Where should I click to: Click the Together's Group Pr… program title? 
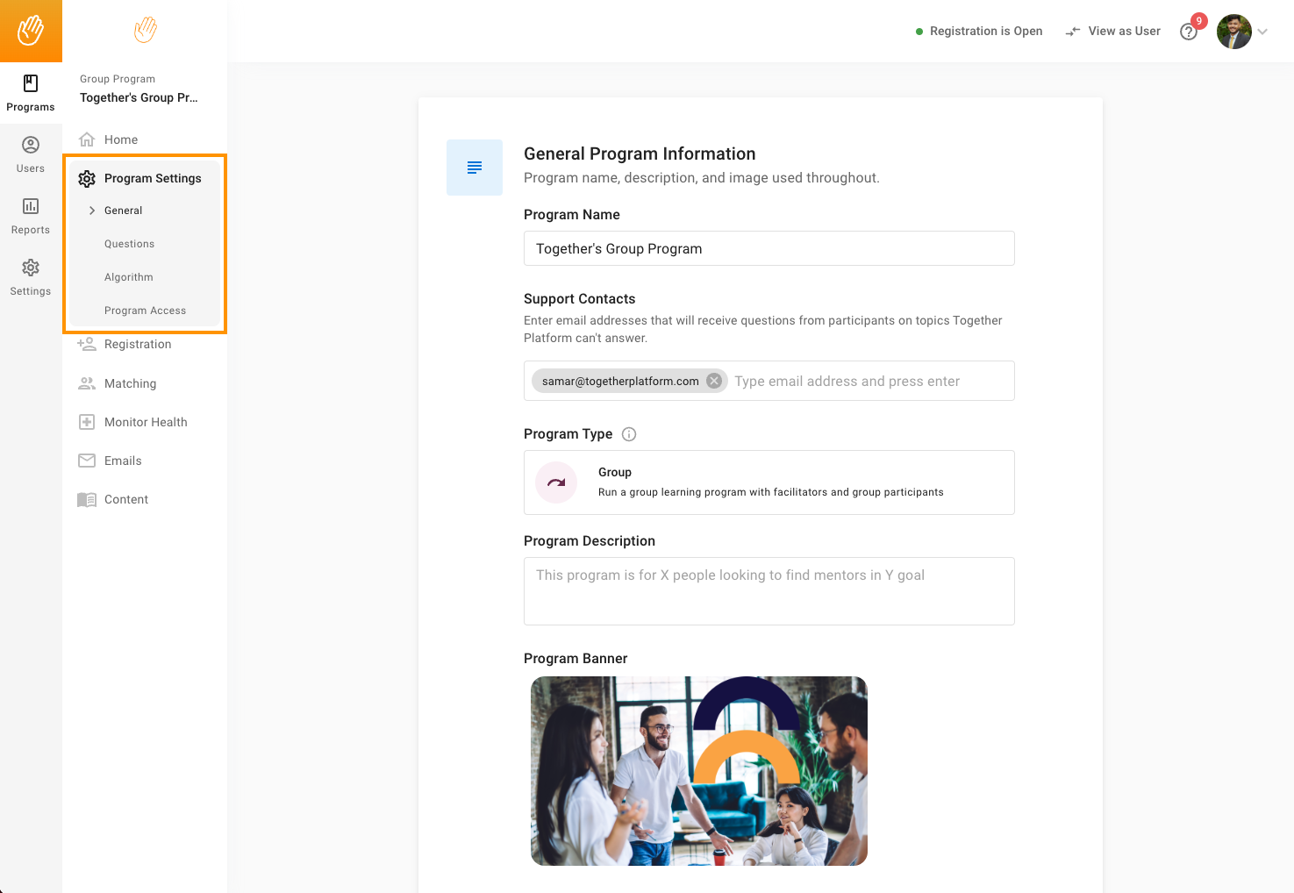(139, 97)
